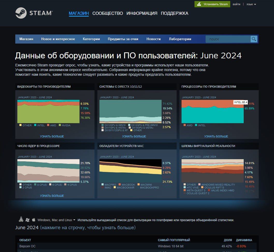
Task: Open the Категории store menu
Action: (91, 39)
